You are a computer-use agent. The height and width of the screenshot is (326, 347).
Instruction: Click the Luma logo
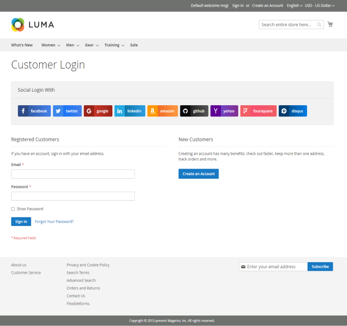pos(32,25)
